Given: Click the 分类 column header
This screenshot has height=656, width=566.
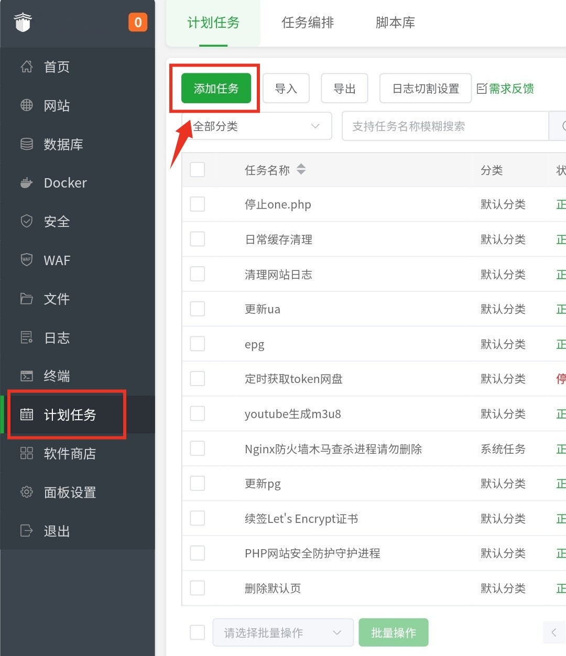Looking at the screenshot, I should tap(492, 170).
